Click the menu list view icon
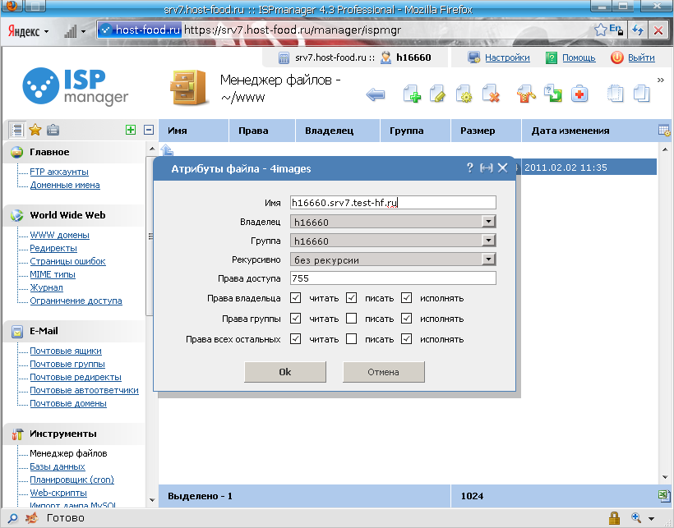 tap(17, 130)
